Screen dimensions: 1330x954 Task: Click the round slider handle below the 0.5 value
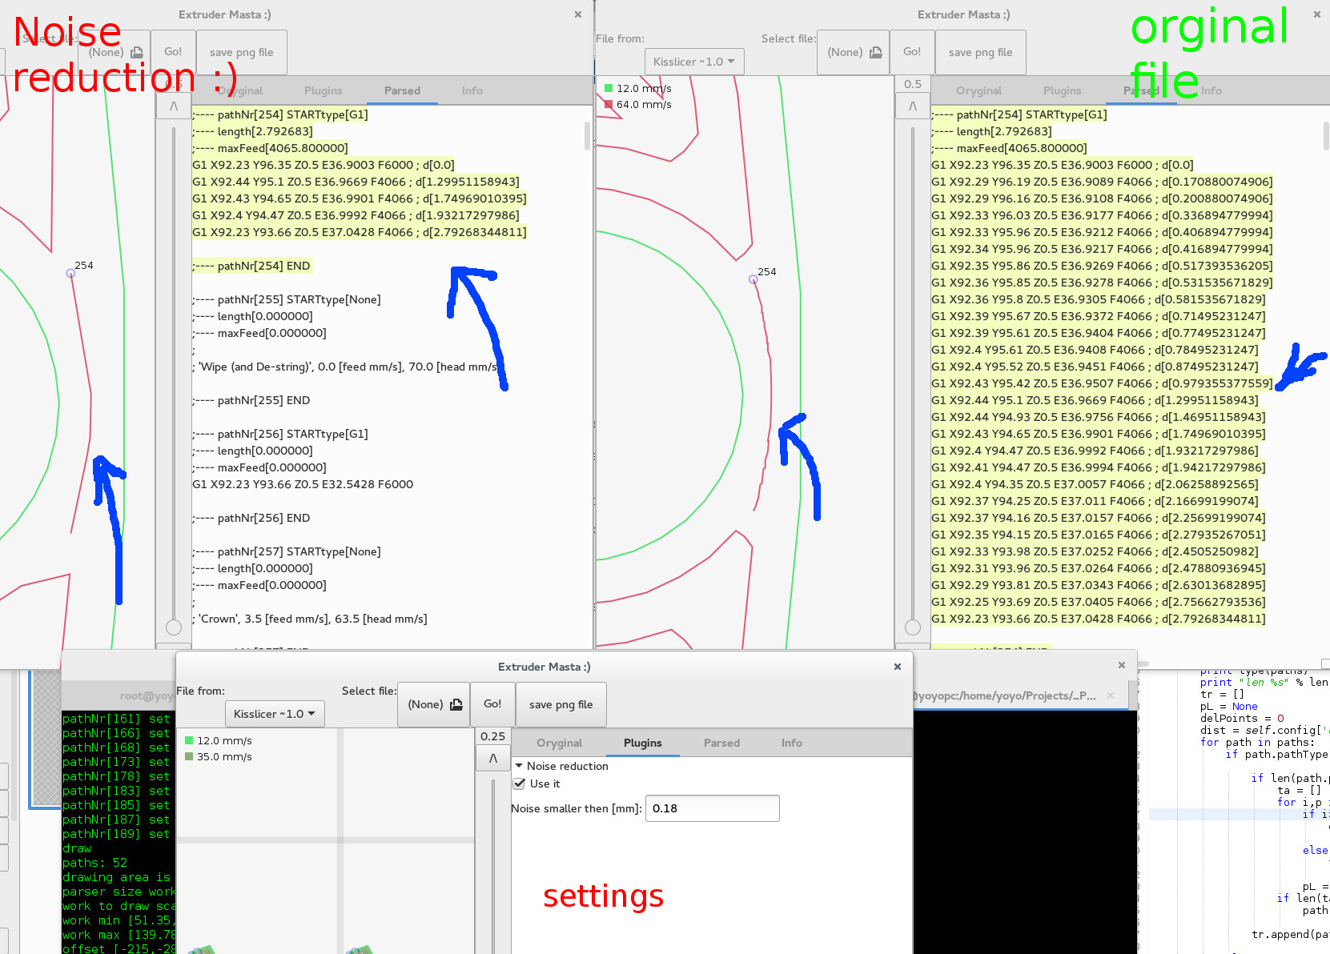click(912, 627)
